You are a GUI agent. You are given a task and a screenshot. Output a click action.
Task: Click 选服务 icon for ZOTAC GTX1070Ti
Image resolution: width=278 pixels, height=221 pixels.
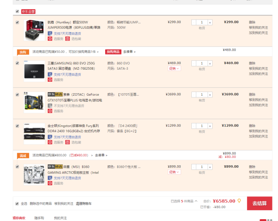pyautogui.click(x=50, y=111)
